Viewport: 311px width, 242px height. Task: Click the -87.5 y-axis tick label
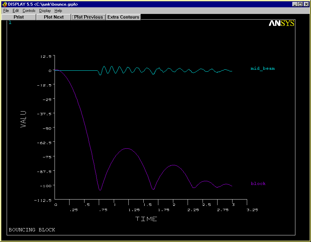pos(44,172)
